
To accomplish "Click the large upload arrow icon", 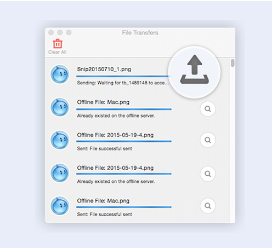I will [x=195, y=70].
